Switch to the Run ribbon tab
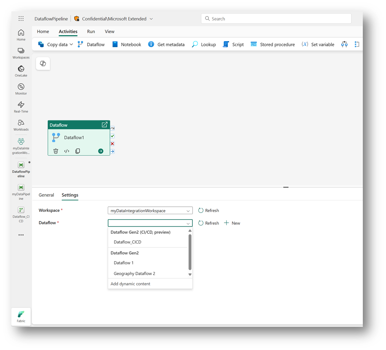The height and width of the screenshot is (350, 386). point(91,31)
